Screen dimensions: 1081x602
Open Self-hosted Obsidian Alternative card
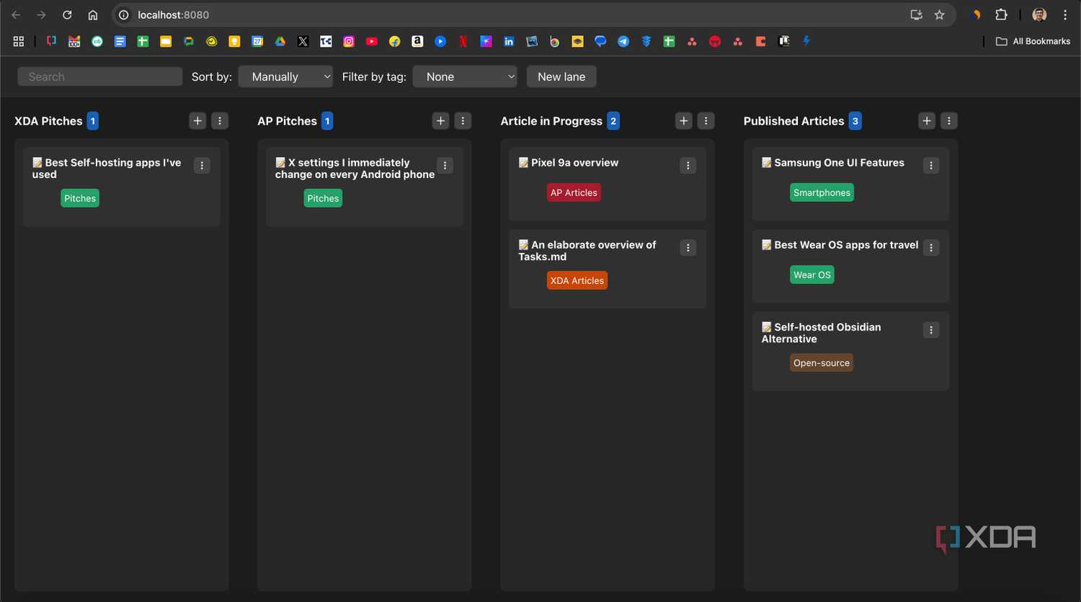(x=850, y=352)
